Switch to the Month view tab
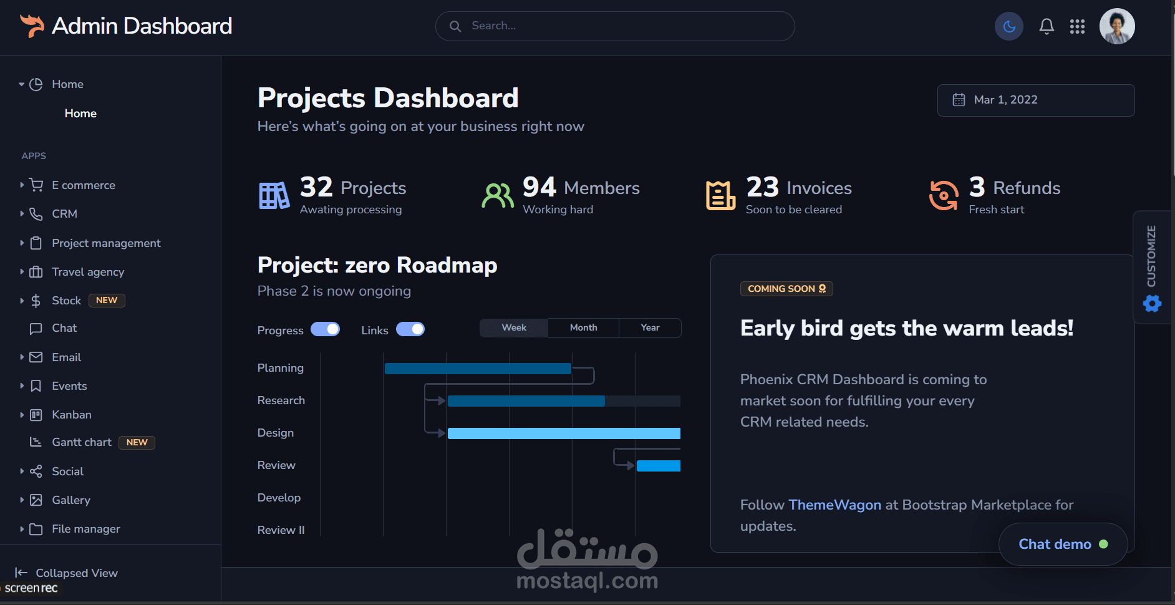1175x605 pixels. click(583, 327)
